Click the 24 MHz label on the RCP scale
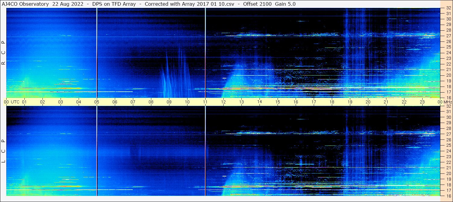The width and height of the screenshot is (453, 202). click(x=448, y=53)
